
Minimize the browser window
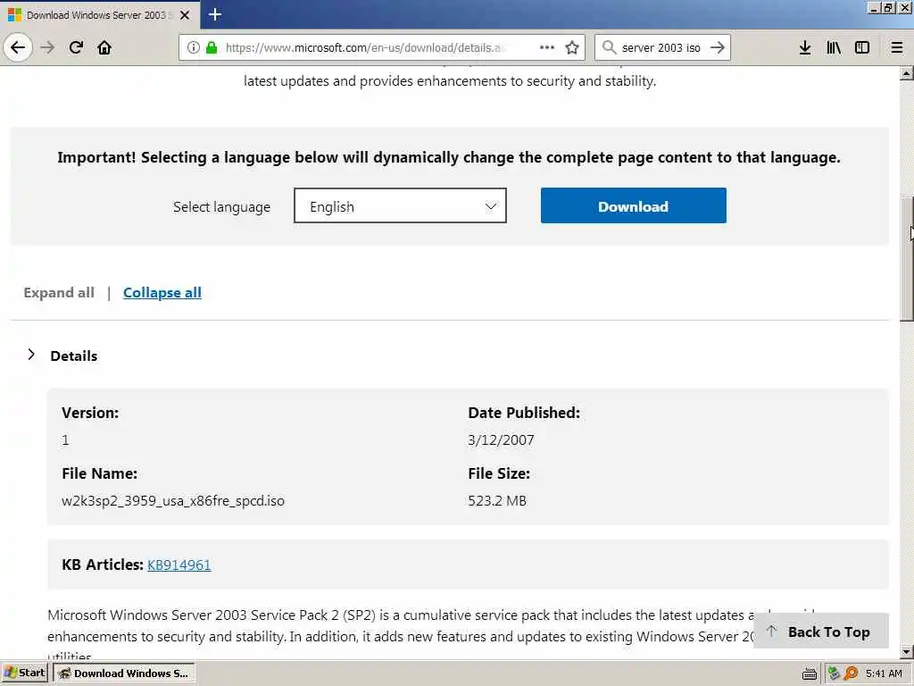875,7
